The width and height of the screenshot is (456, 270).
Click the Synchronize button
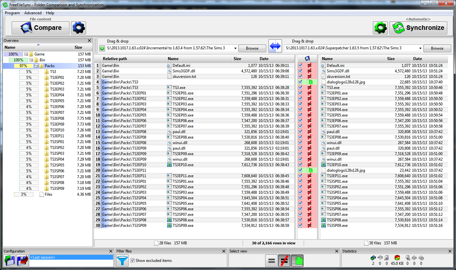point(418,28)
